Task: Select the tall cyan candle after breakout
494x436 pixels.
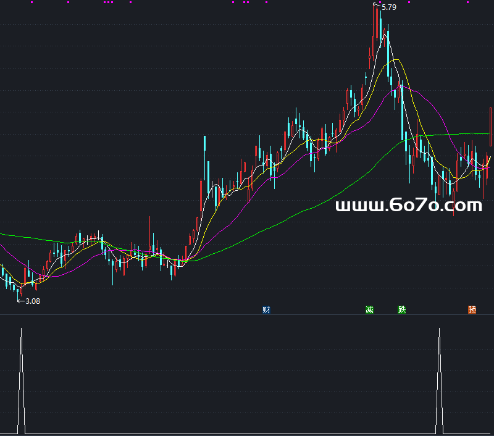Action: pyautogui.click(x=205, y=159)
